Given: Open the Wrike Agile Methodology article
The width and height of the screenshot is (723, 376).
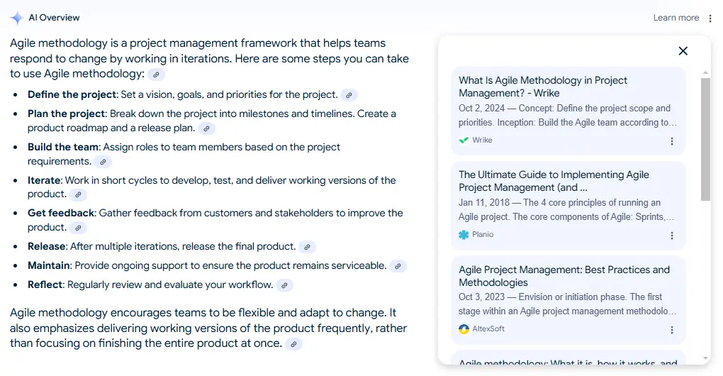Looking at the screenshot, I should tap(542, 87).
